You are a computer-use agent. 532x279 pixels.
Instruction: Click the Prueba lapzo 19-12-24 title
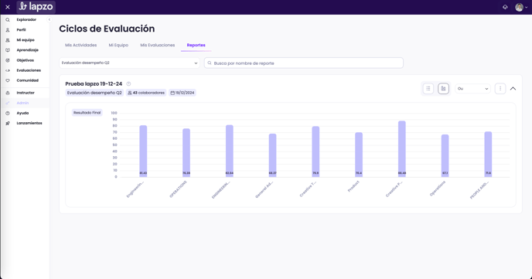pyautogui.click(x=94, y=83)
